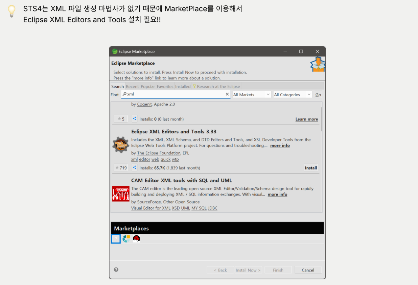Install Eclipse XML Editors and Tools
This screenshot has width=418, height=285.
coord(311,168)
